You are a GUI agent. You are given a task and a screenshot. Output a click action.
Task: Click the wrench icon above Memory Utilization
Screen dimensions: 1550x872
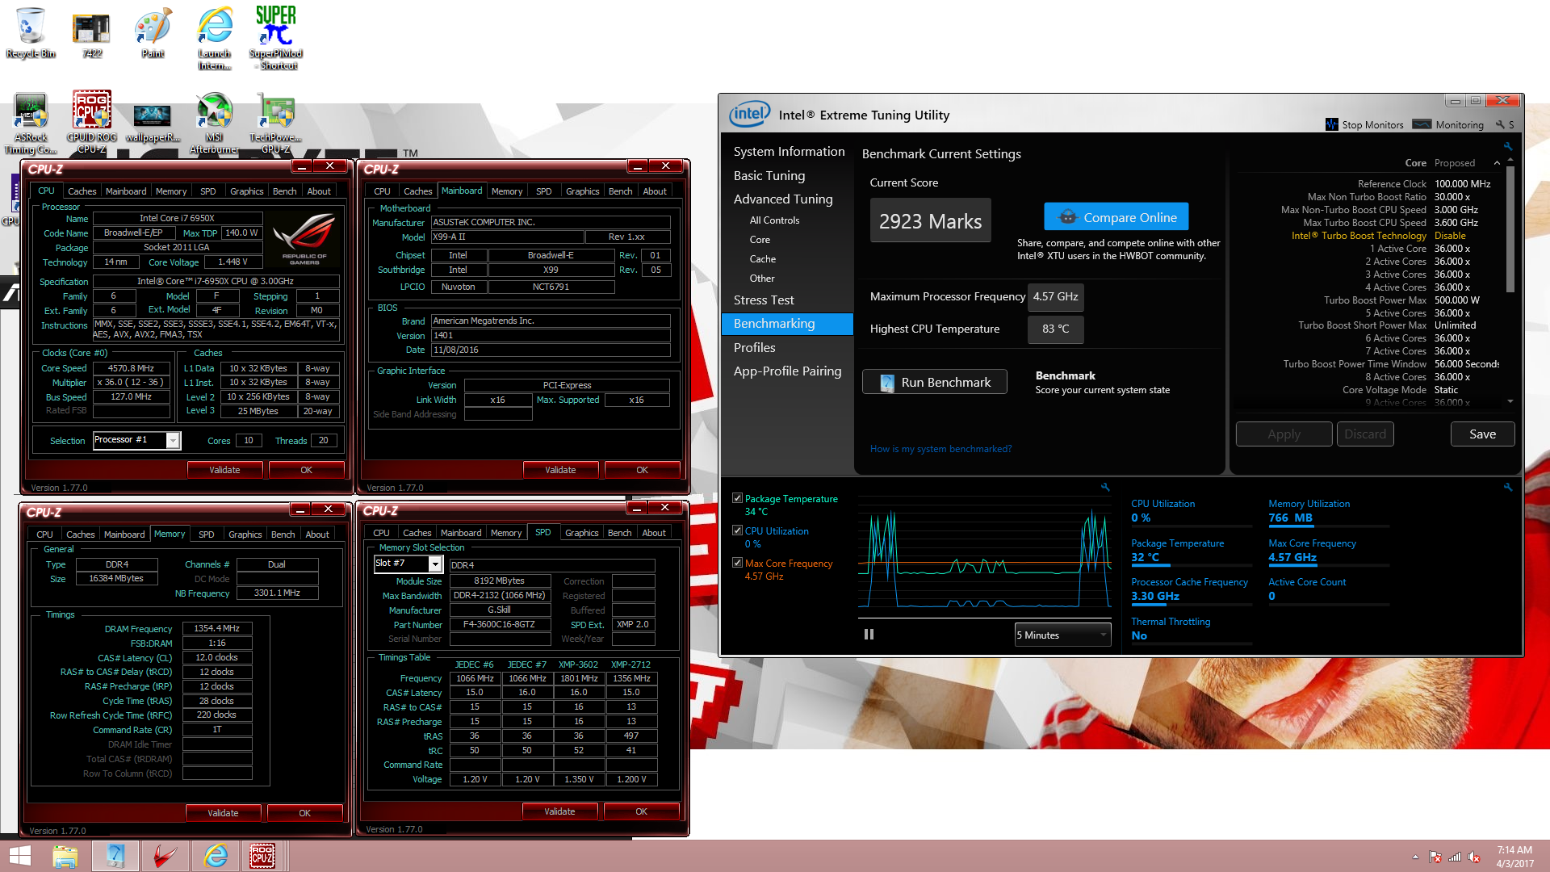pyautogui.click(x=1507, y=487)
